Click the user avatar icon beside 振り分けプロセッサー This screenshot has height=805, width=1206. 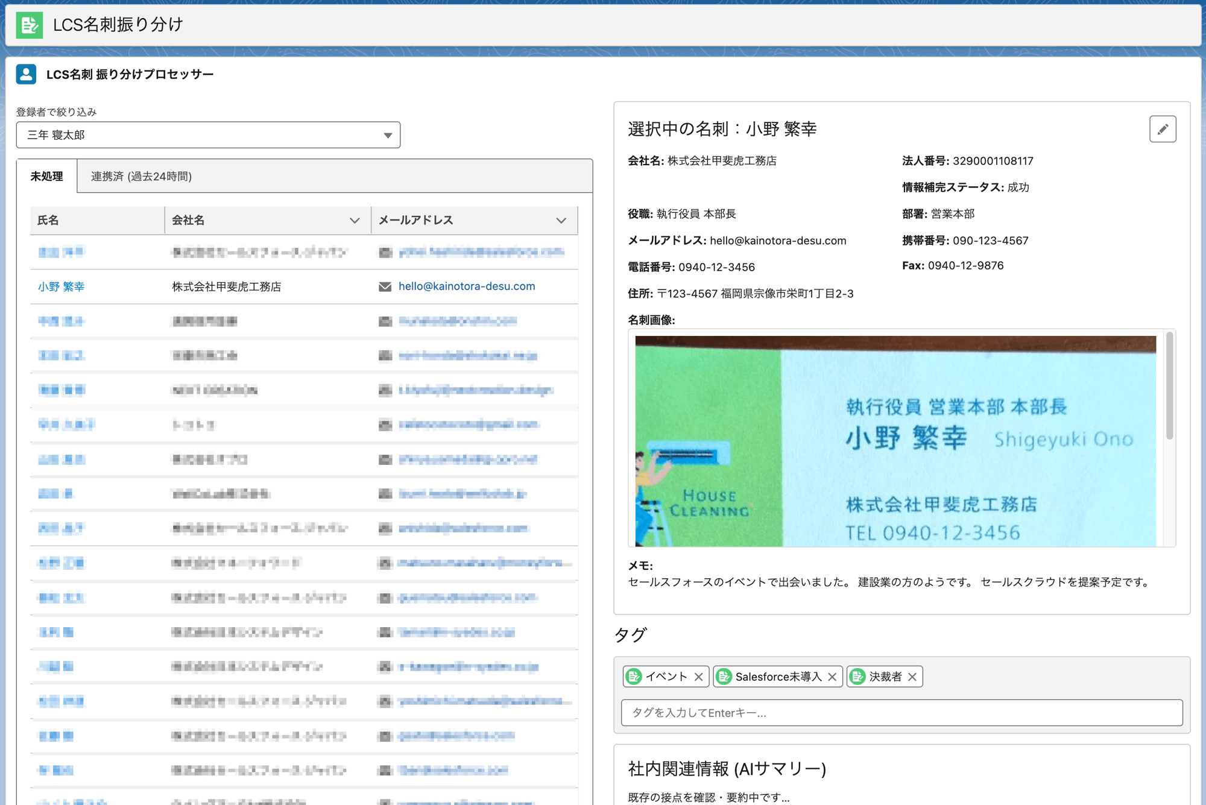pos(25,74)
